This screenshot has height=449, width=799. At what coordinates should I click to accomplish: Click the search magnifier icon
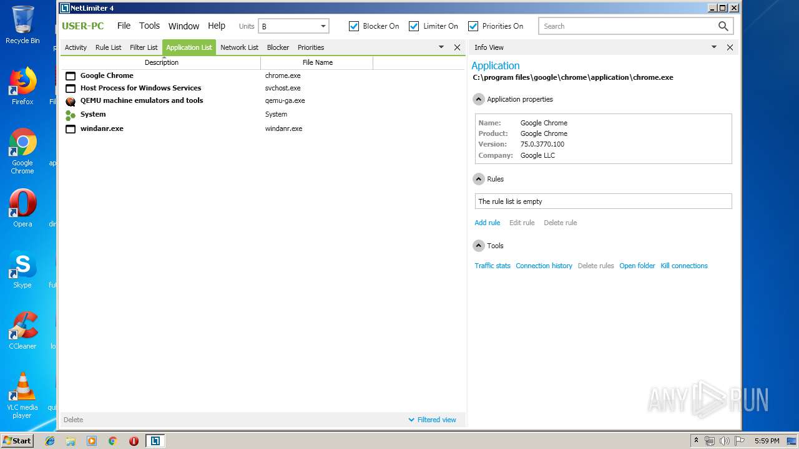[723, 26]
